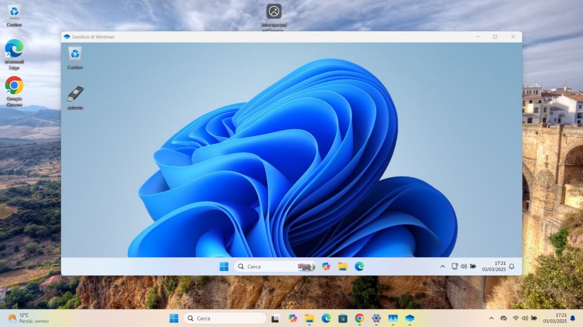This screenshot has width=583, height=327.
Task: Switch to the landscape photo app on the host taskbar
Action: click(x=393, y=318)
